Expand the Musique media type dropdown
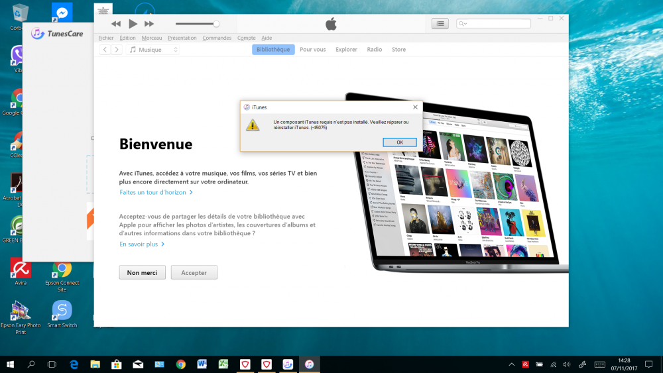This screenshot has width=663, height=373. [x=153, y=50]
